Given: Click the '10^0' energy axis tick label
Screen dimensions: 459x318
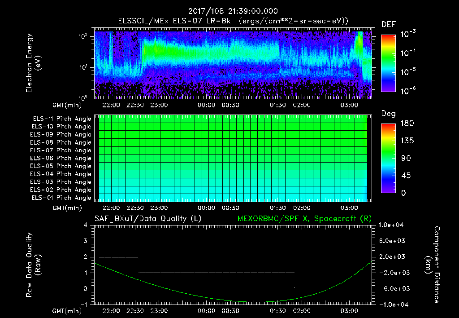Looking at the screenshot, I should click(x=83, y=97).
